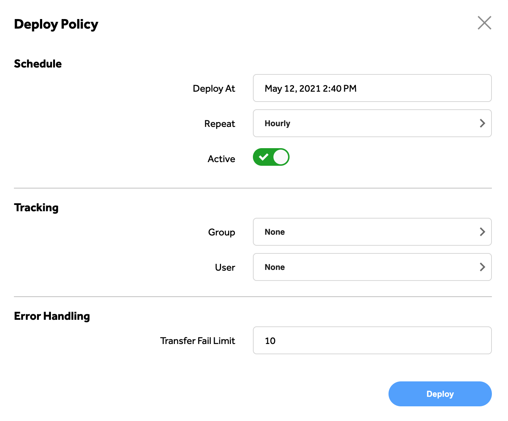Click the Deploy At label
This screenshot has height=421, width=508.
pyautogui.click(x=214, y=89)
